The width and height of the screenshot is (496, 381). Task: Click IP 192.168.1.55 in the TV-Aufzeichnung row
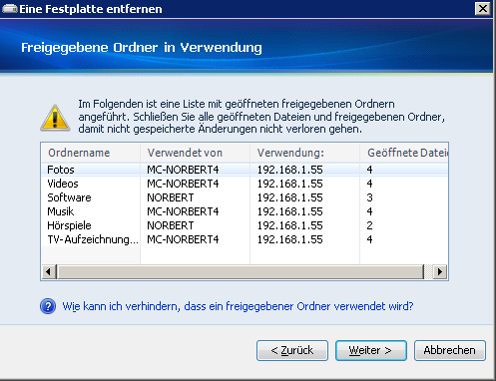[x=290, y=239]
